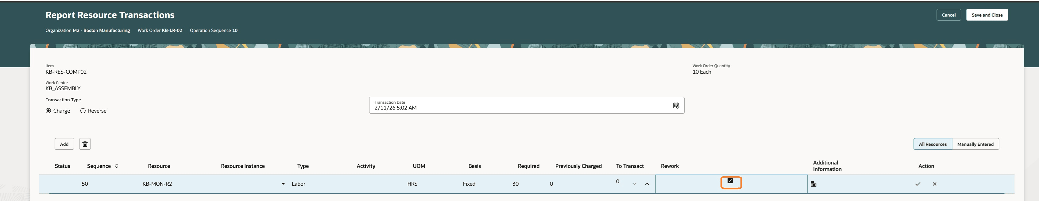Click Operation Sequence 10 in header

pyautogui.click(x=214, y=30)
